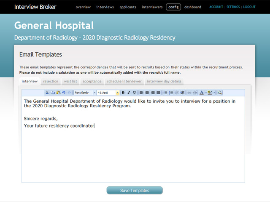Open the font size 4 (14pt) dropdown
Image resolution: width=270 pixels, height=202 pixels.
point(108,93)
